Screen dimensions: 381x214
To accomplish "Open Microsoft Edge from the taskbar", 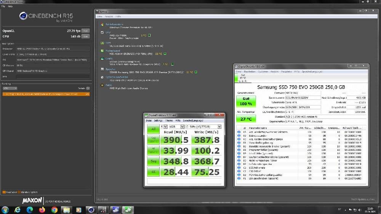I will 30,210.
